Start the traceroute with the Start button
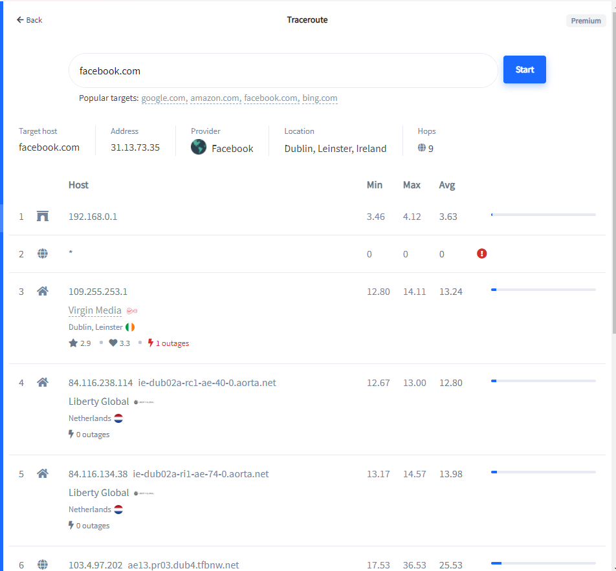616x571 pixels. pyautogui.click(x=525, y=69)
